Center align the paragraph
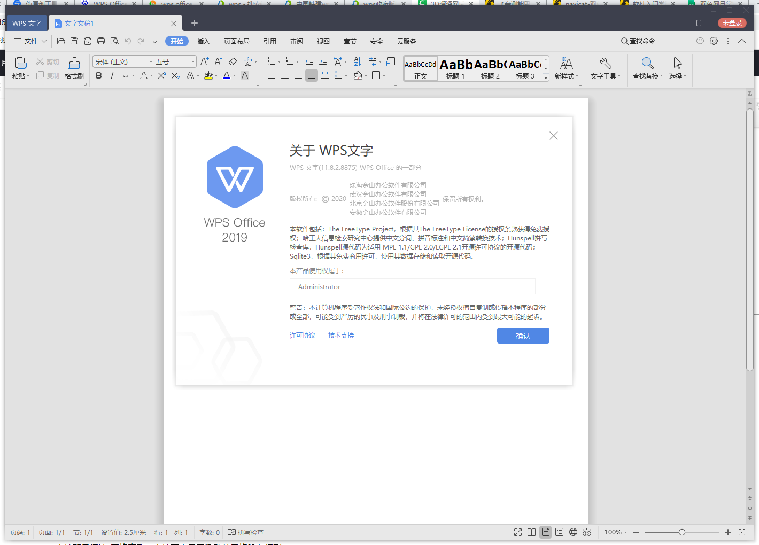 285,76
